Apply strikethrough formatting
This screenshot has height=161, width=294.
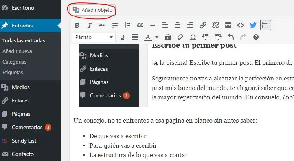102,25
